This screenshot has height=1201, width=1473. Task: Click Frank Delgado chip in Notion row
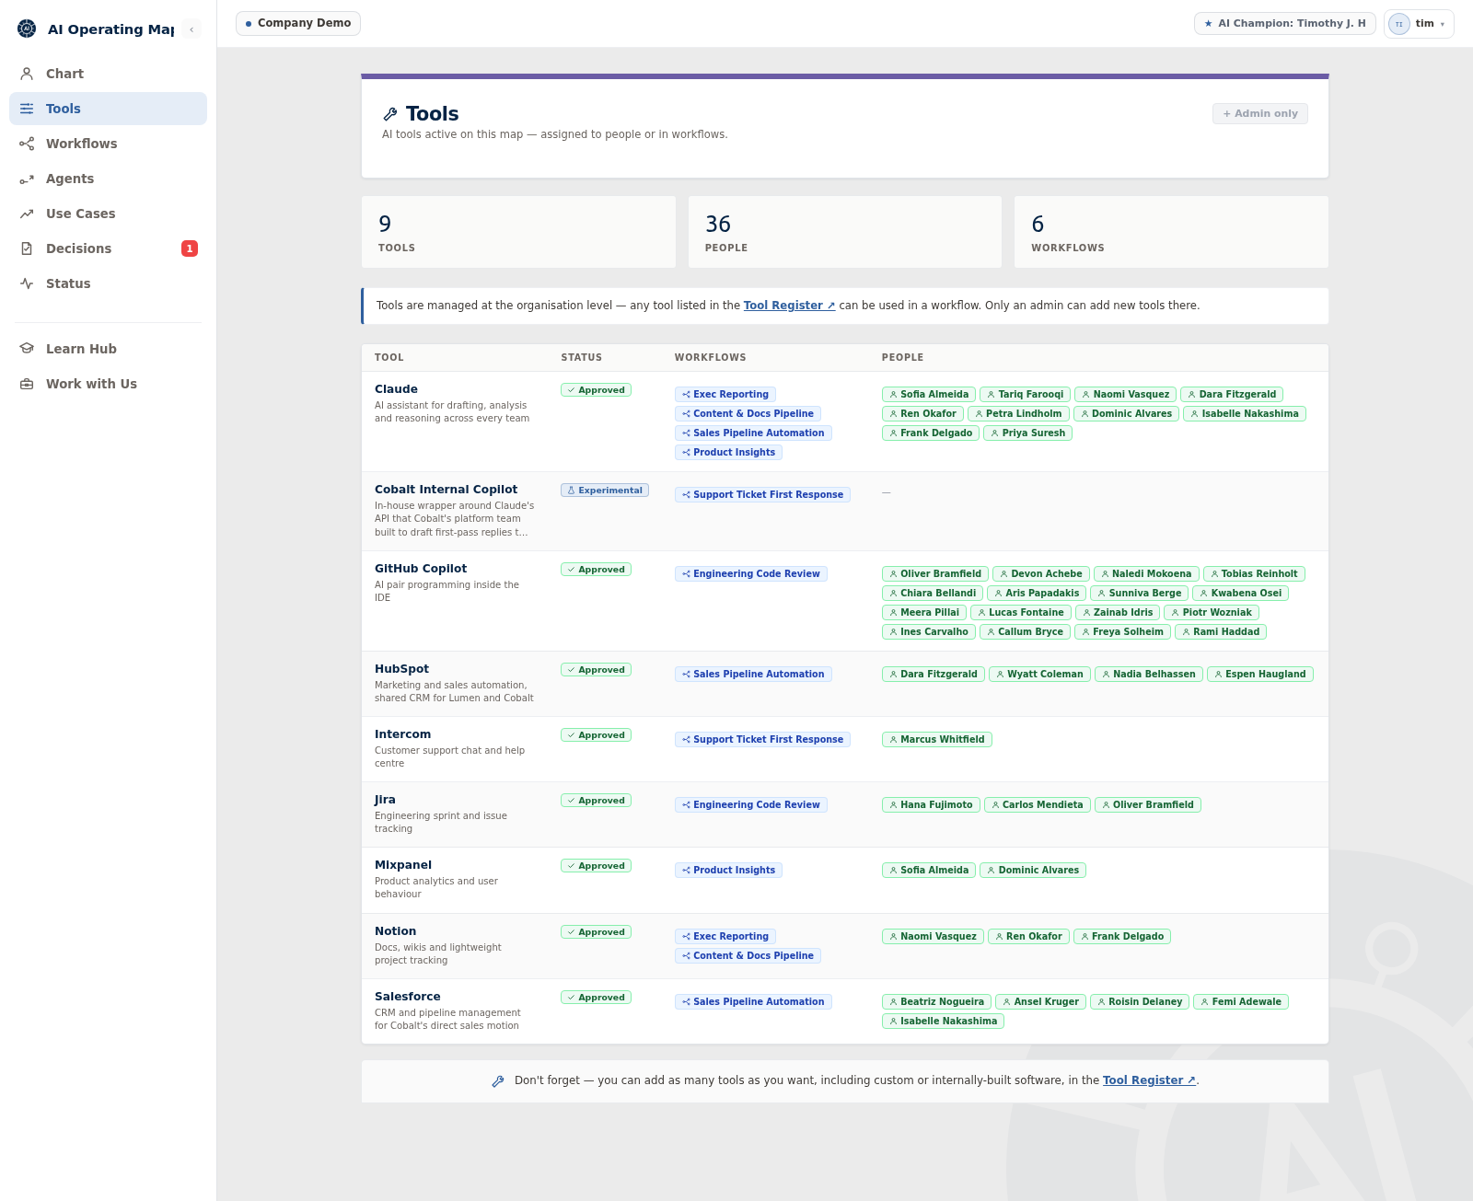(1122, 936)
